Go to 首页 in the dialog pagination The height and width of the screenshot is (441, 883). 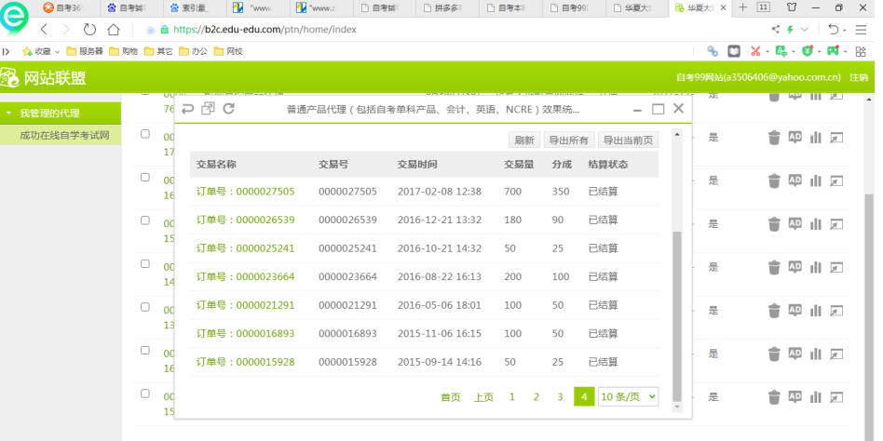click(451, 397)
